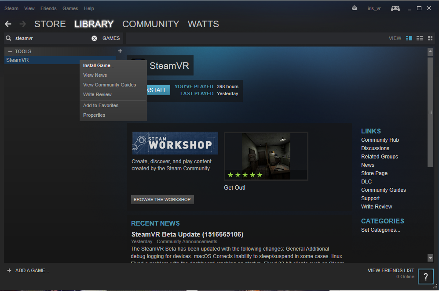Image resolution: width=439 pixels, height=291 pixels.
Task: Click the vertical scrollbar thumb
Action: click(x=430, y=112)
